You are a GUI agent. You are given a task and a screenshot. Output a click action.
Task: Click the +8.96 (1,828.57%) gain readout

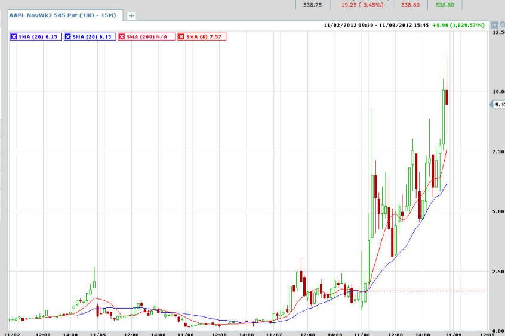tap(458, 25)
